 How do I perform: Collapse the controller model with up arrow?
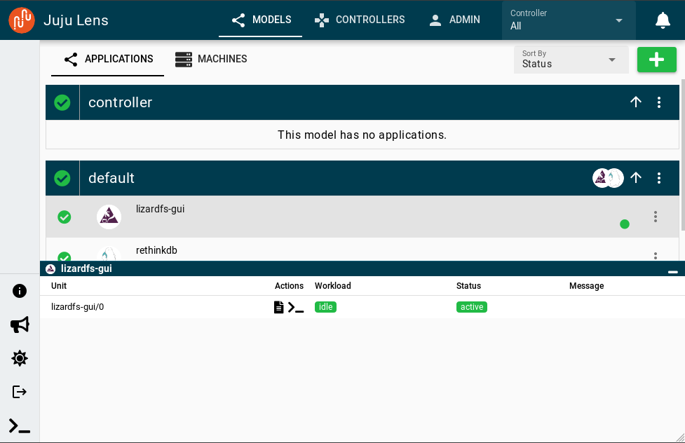click(636, 102)
